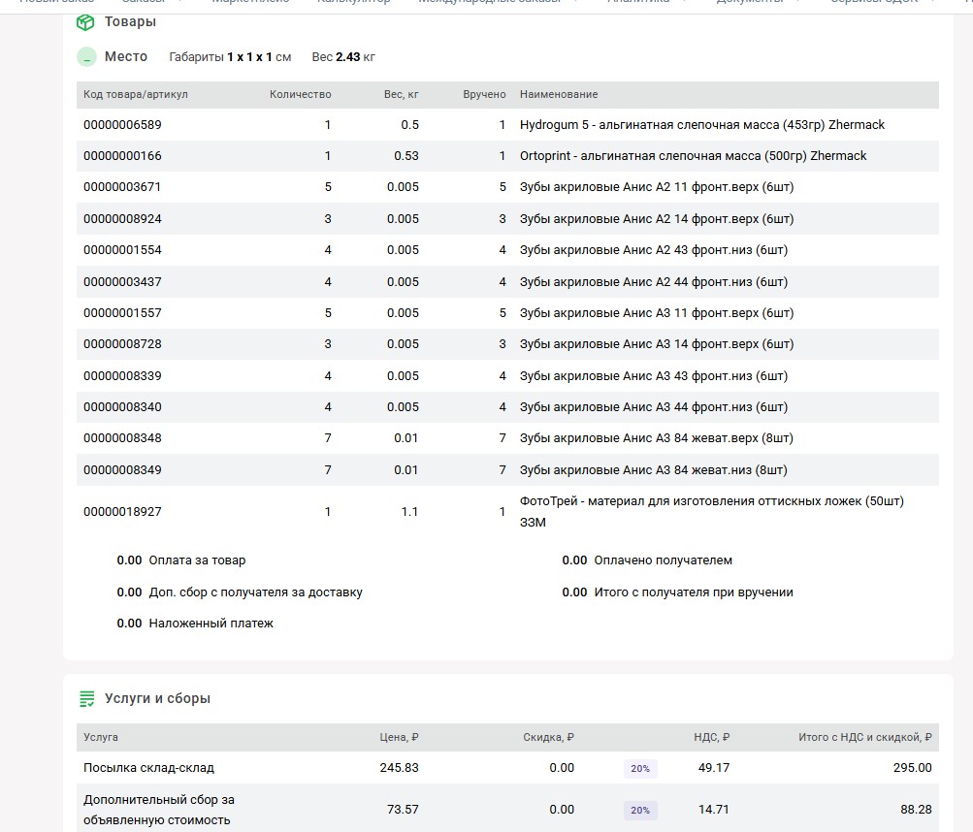Click the 20% VAT badge for Посылка склад-склад
The image size is (973, 832).
(640, 768)
